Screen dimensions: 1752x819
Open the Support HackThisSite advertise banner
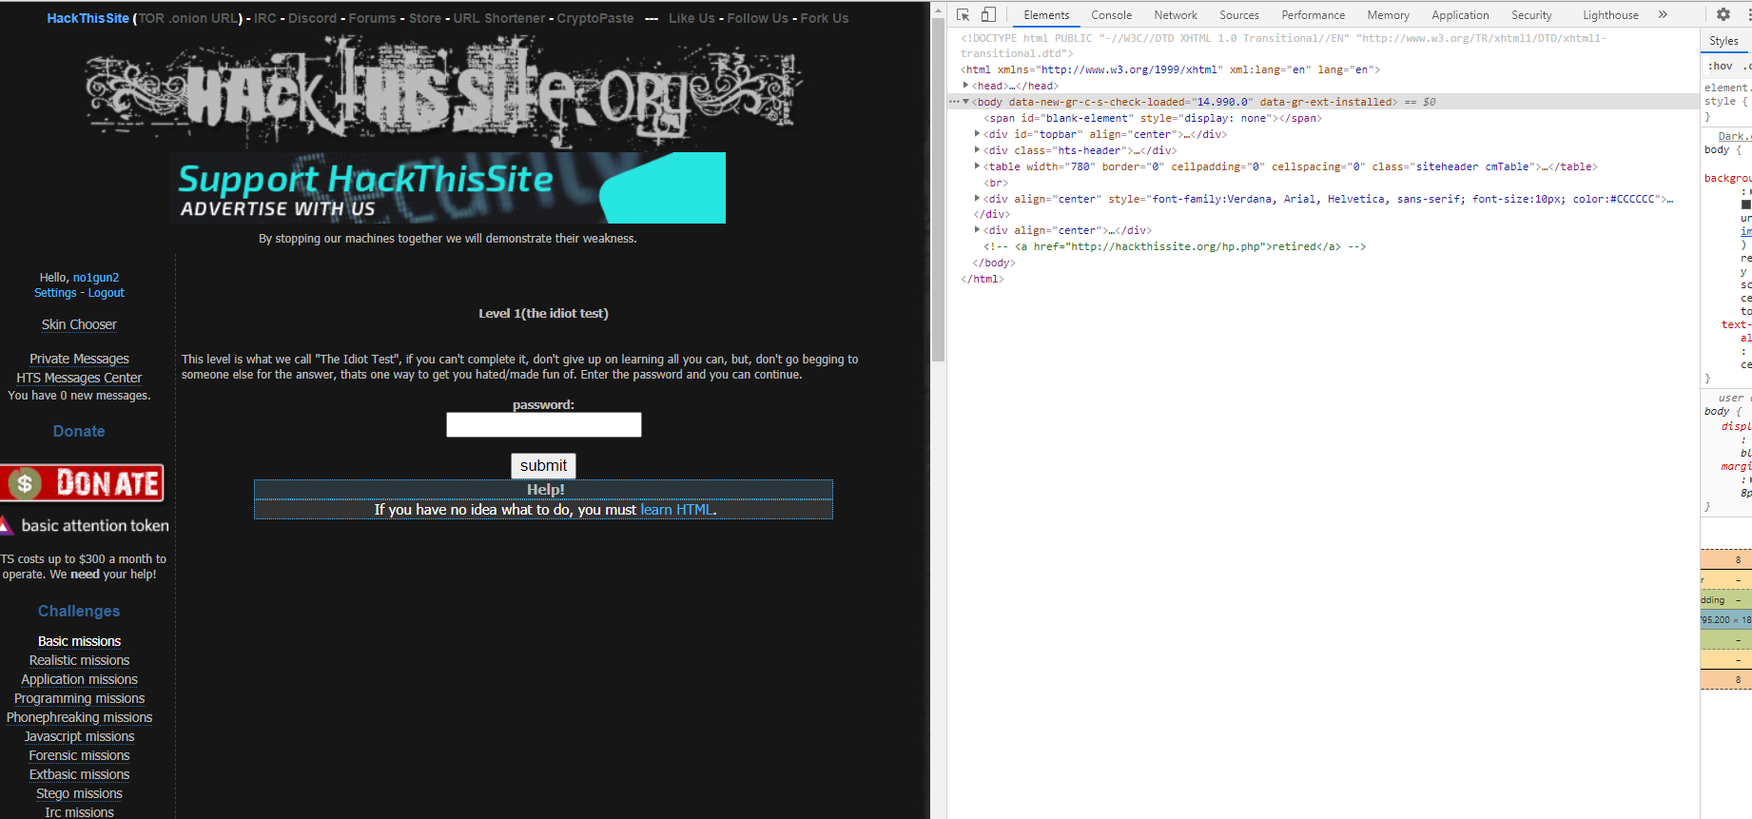[447, 187]
